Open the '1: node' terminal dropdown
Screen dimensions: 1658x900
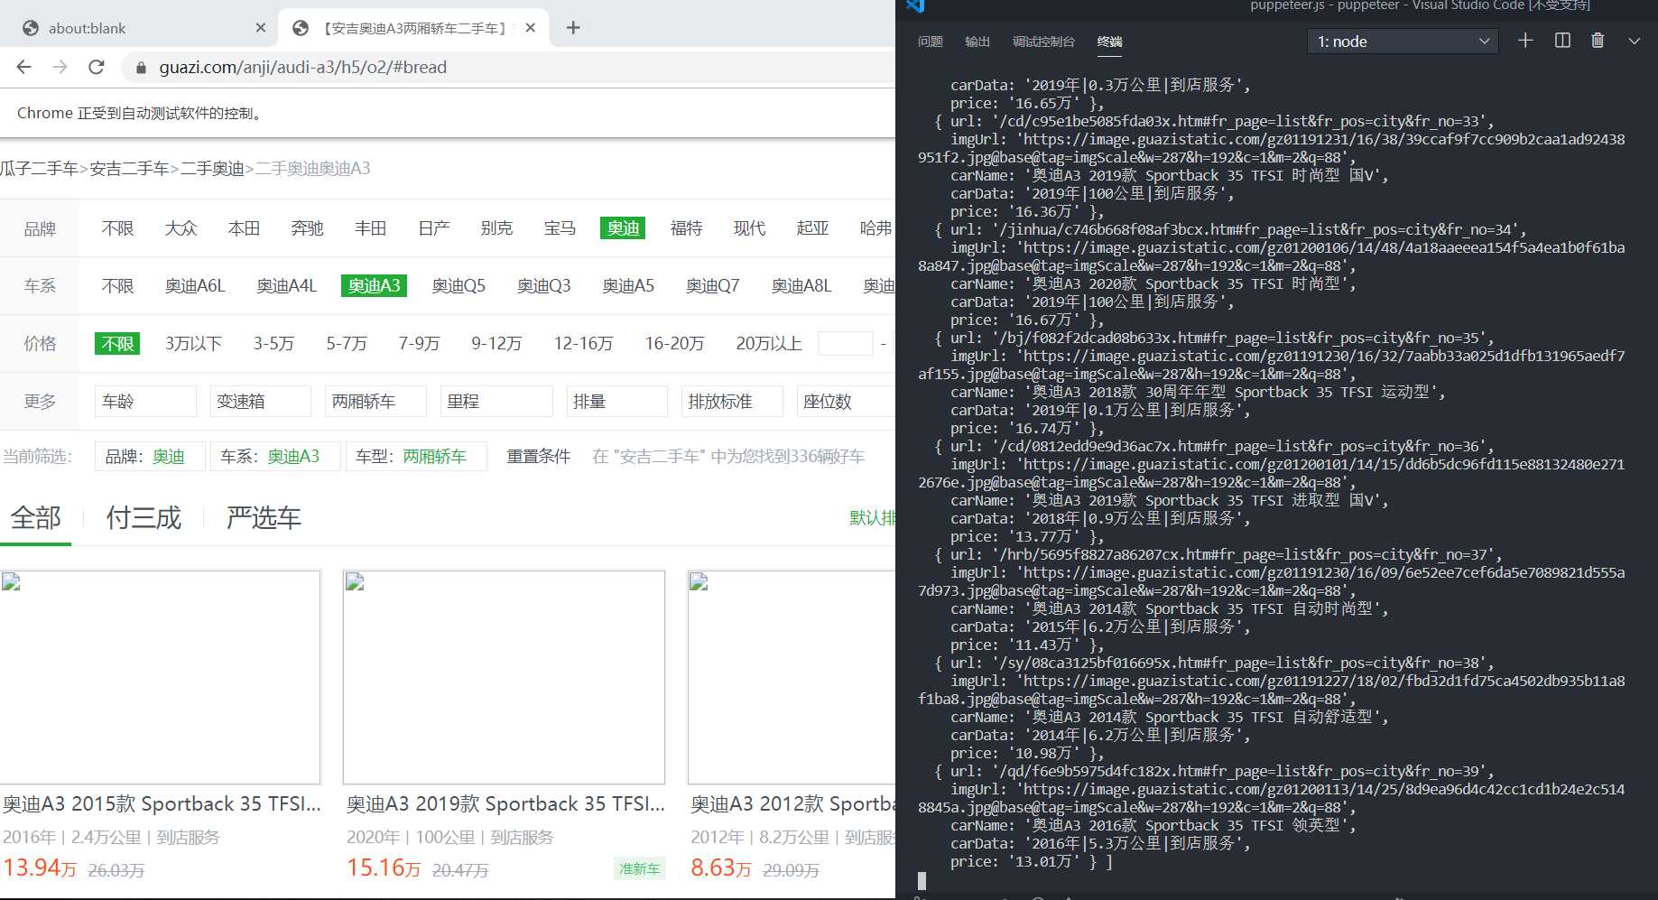click(x=1403, y=42)
